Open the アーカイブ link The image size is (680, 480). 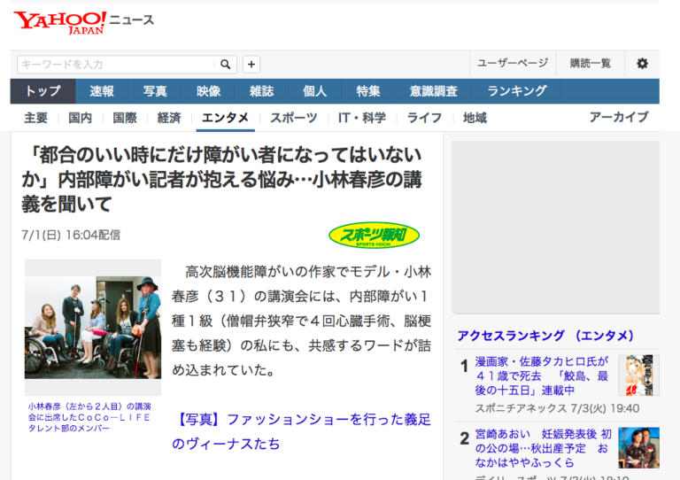point(619,118)
